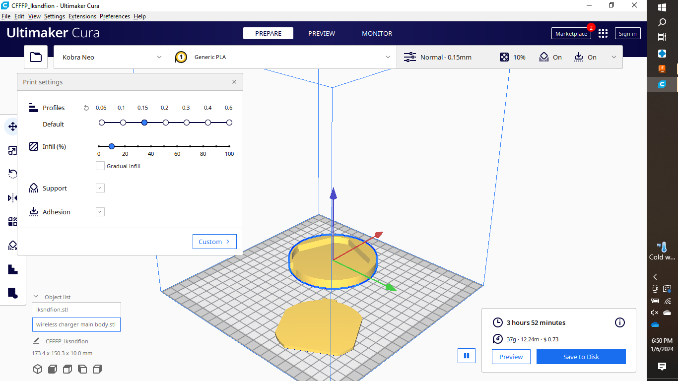678x381 pixels.
Task: Click Save to Disk button
Action: point(581,357)
